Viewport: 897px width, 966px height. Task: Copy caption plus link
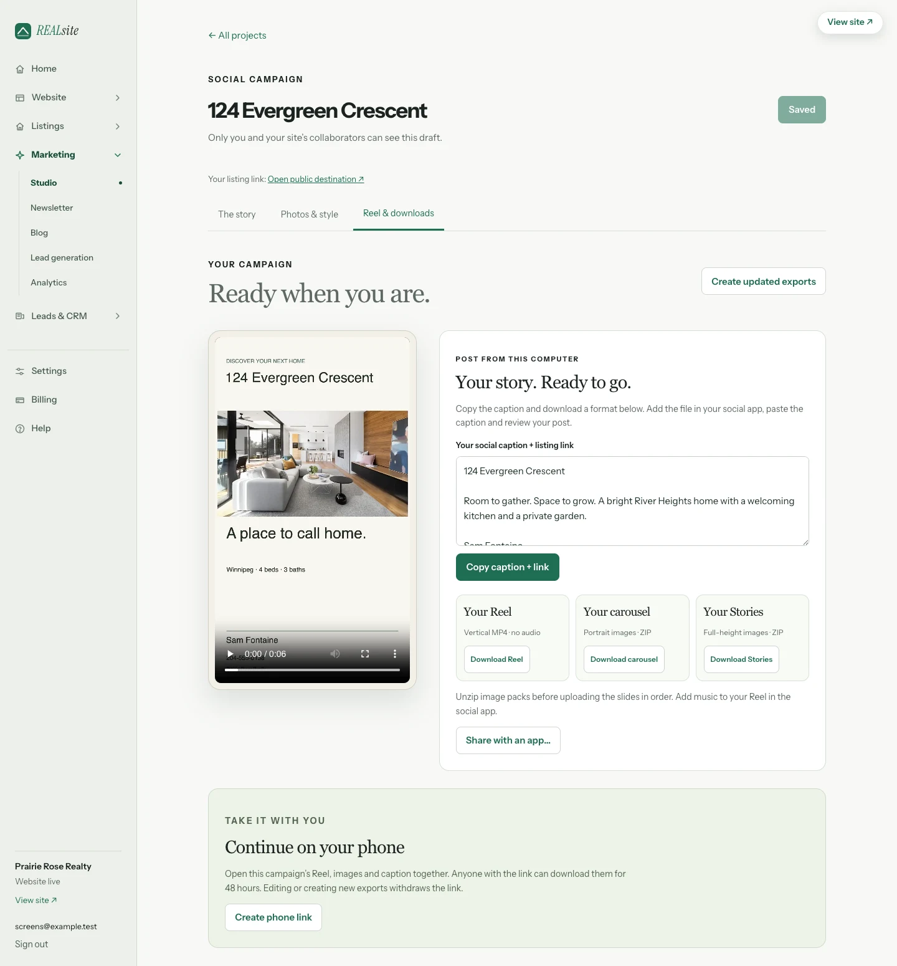[508, 567]
